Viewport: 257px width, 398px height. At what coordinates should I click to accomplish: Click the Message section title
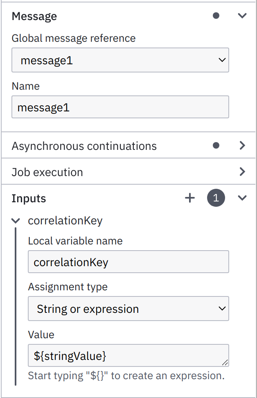tap(34, 16)
